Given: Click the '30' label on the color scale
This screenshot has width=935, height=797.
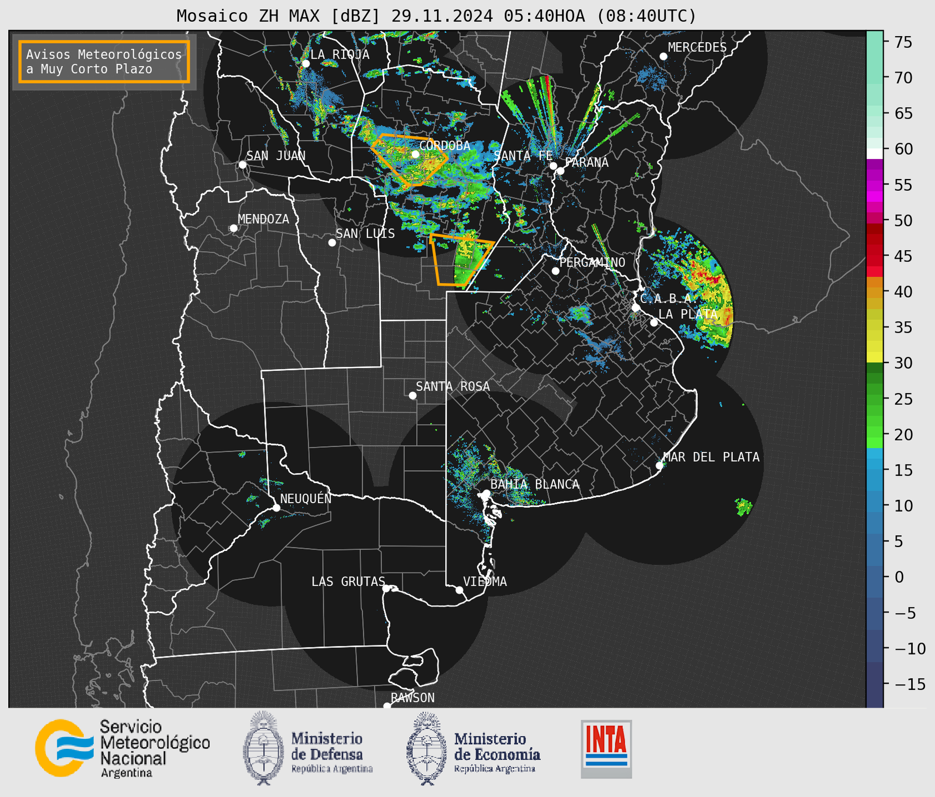Looking at the screenshot, I should pyautogui.click(x=903, y=363).
